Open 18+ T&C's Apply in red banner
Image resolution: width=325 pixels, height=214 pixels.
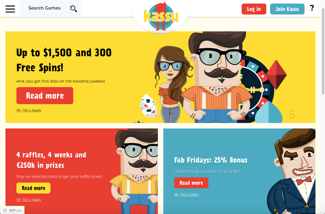click(29, 200)
